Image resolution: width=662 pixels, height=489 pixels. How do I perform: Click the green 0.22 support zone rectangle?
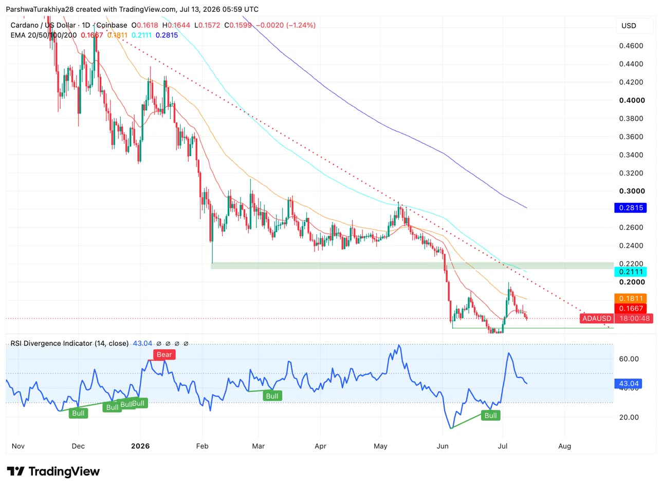[x=412, y=266]
